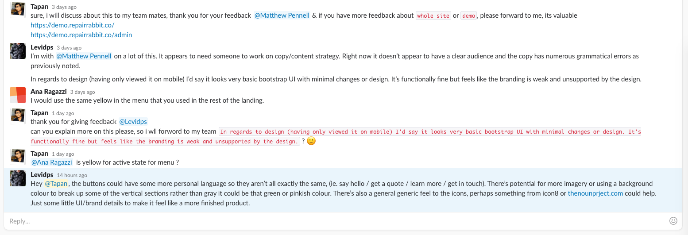Open thenounprject.com link

tap(595, 193)
